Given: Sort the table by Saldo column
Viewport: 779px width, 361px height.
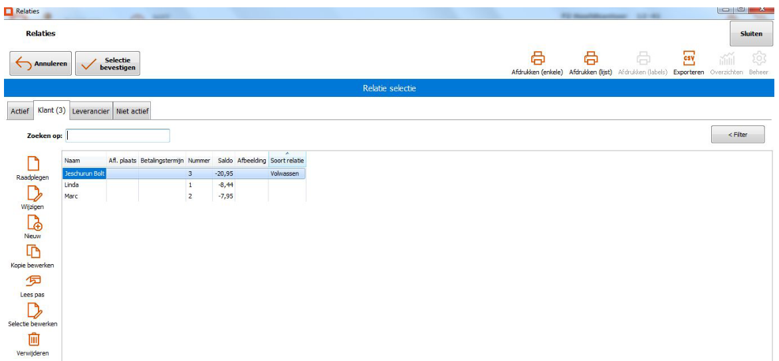Looking at the screenshot, I should click(225, 161).
